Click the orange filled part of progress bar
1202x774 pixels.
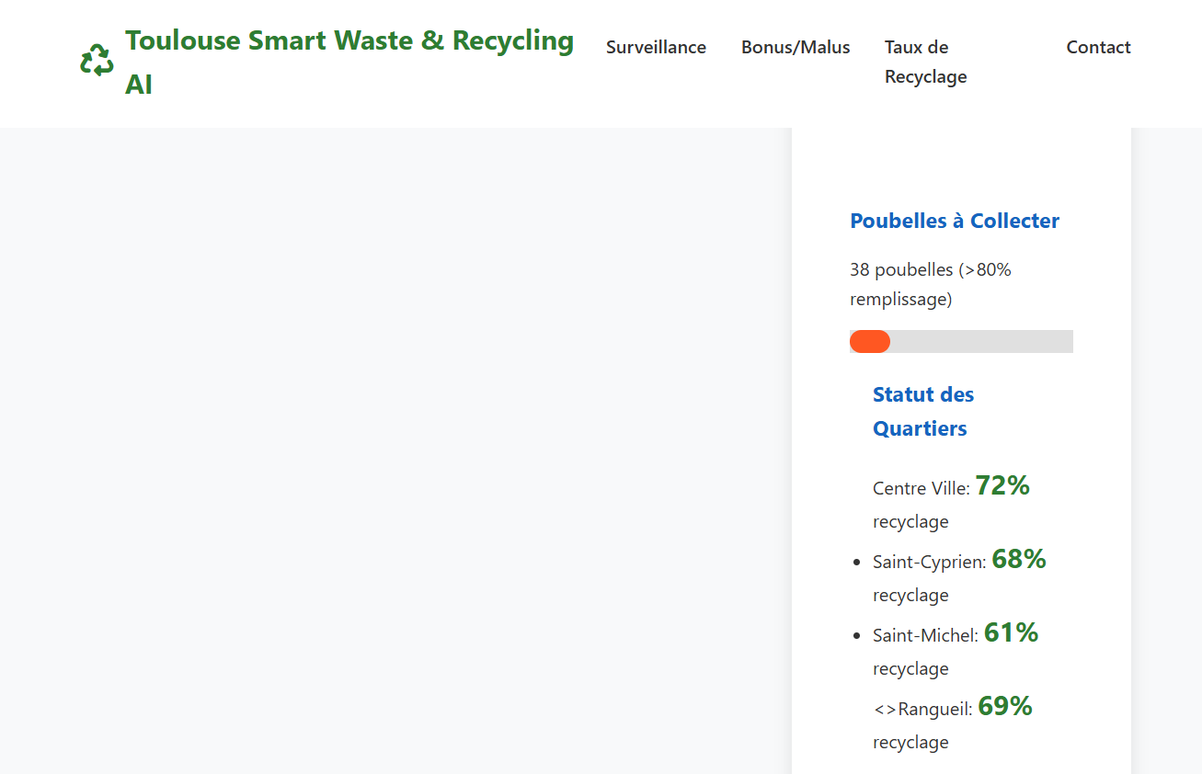coord(869,341)
